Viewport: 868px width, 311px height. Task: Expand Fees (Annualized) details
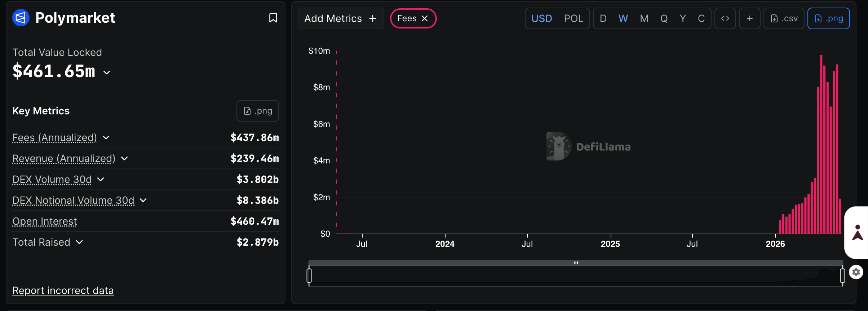pyautogui.click(x=106, y=137)
